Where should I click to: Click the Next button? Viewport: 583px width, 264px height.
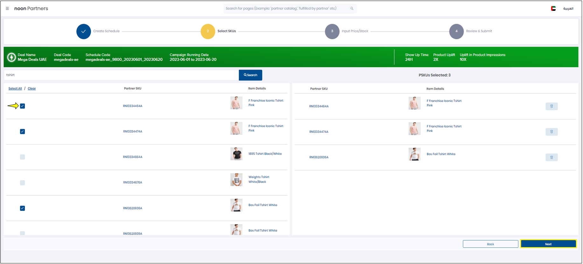pos(548,244)
